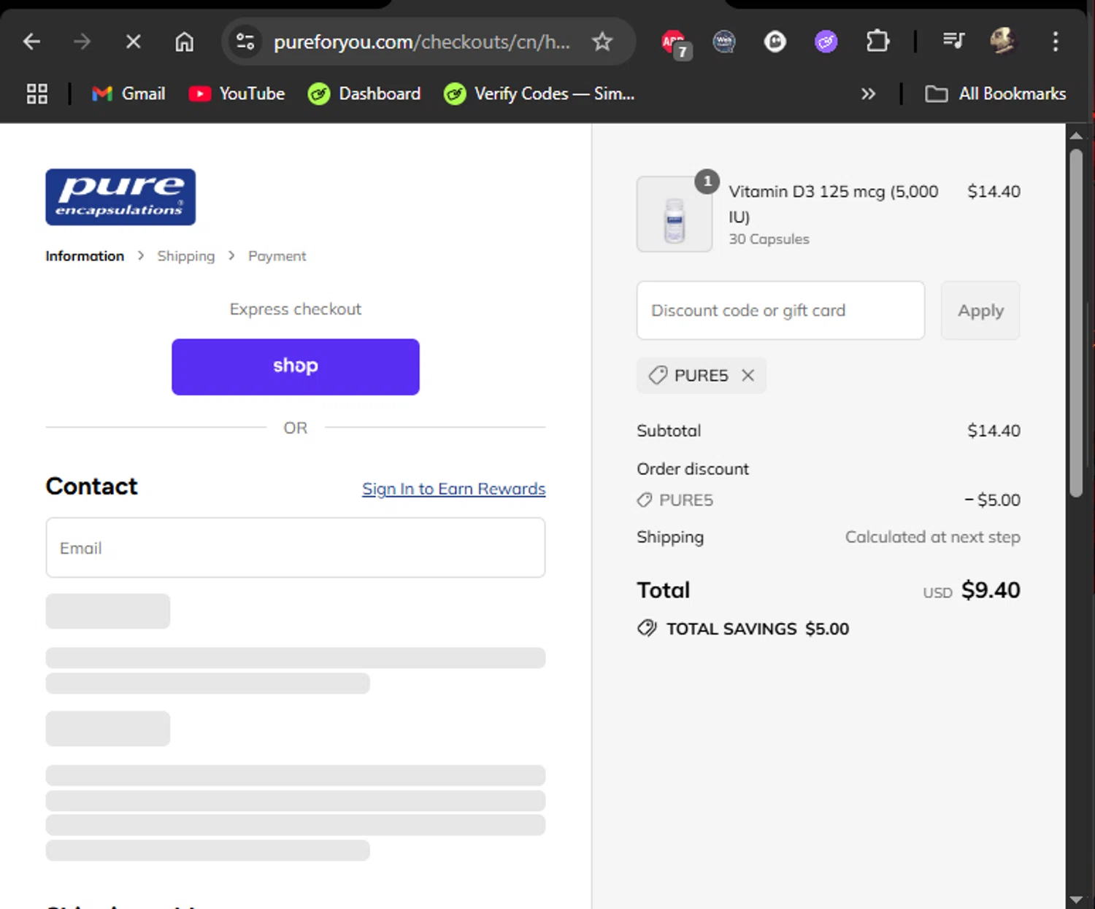Click the scrollbar up arrow
1095x909 pixels.
pos(1075,136)
